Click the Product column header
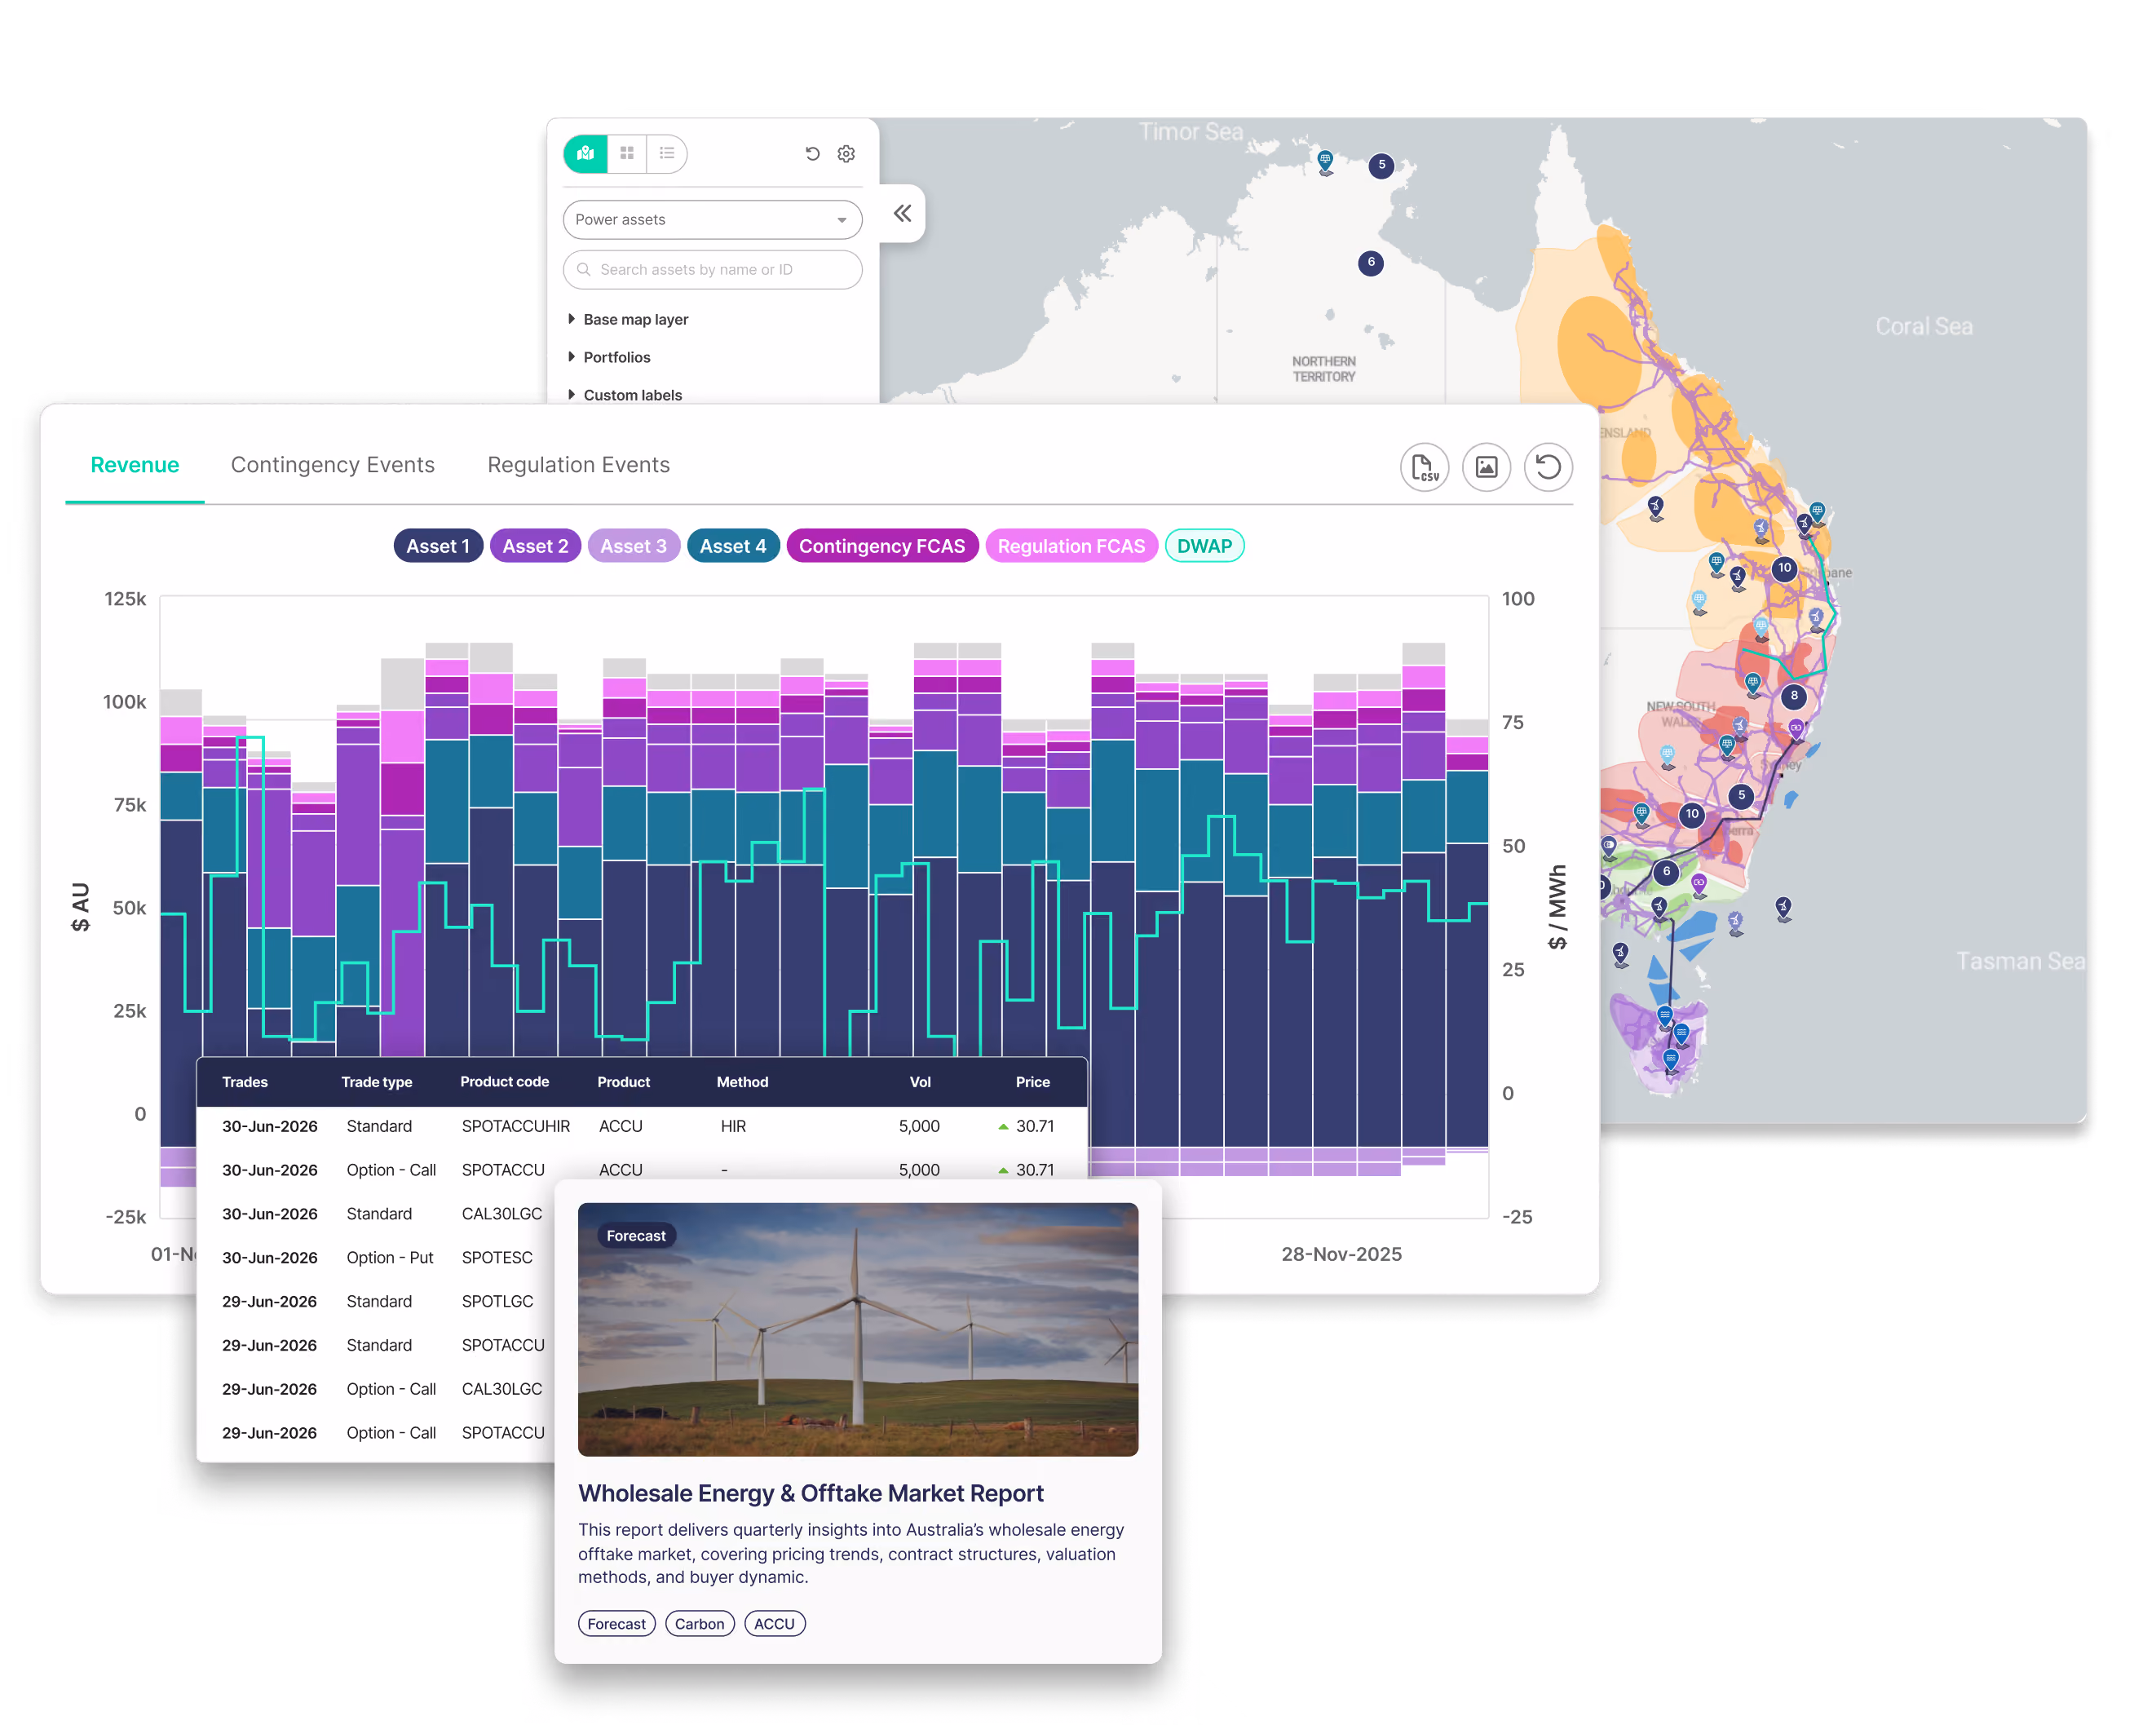Viewport: 2156px width, 1725px height. pyautogui.click(x=623, y=1082)
